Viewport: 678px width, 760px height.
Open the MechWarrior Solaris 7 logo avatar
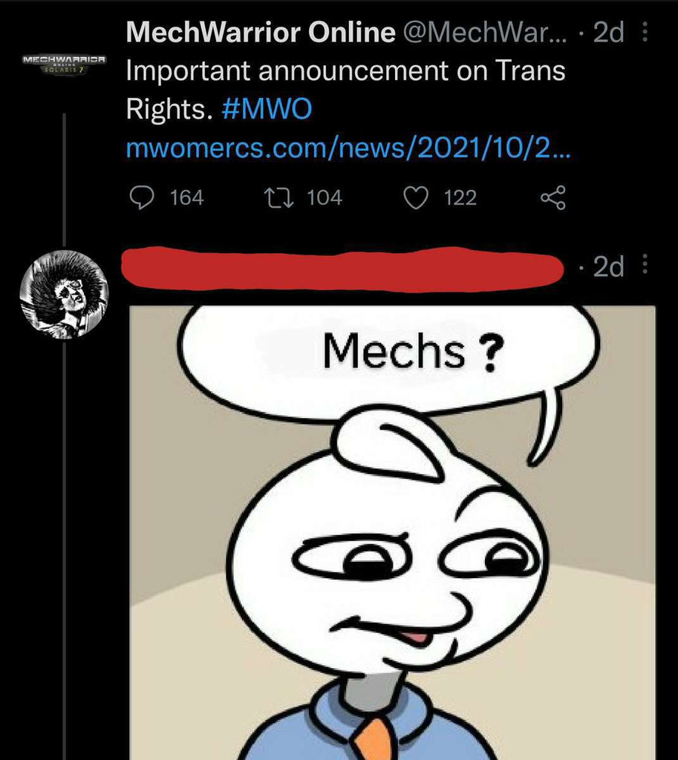64,64
